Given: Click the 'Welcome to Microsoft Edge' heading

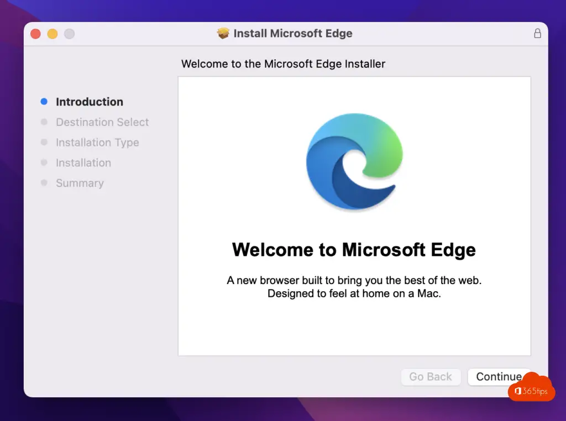Looking at the screenshot, I should (x=354, y=250).
